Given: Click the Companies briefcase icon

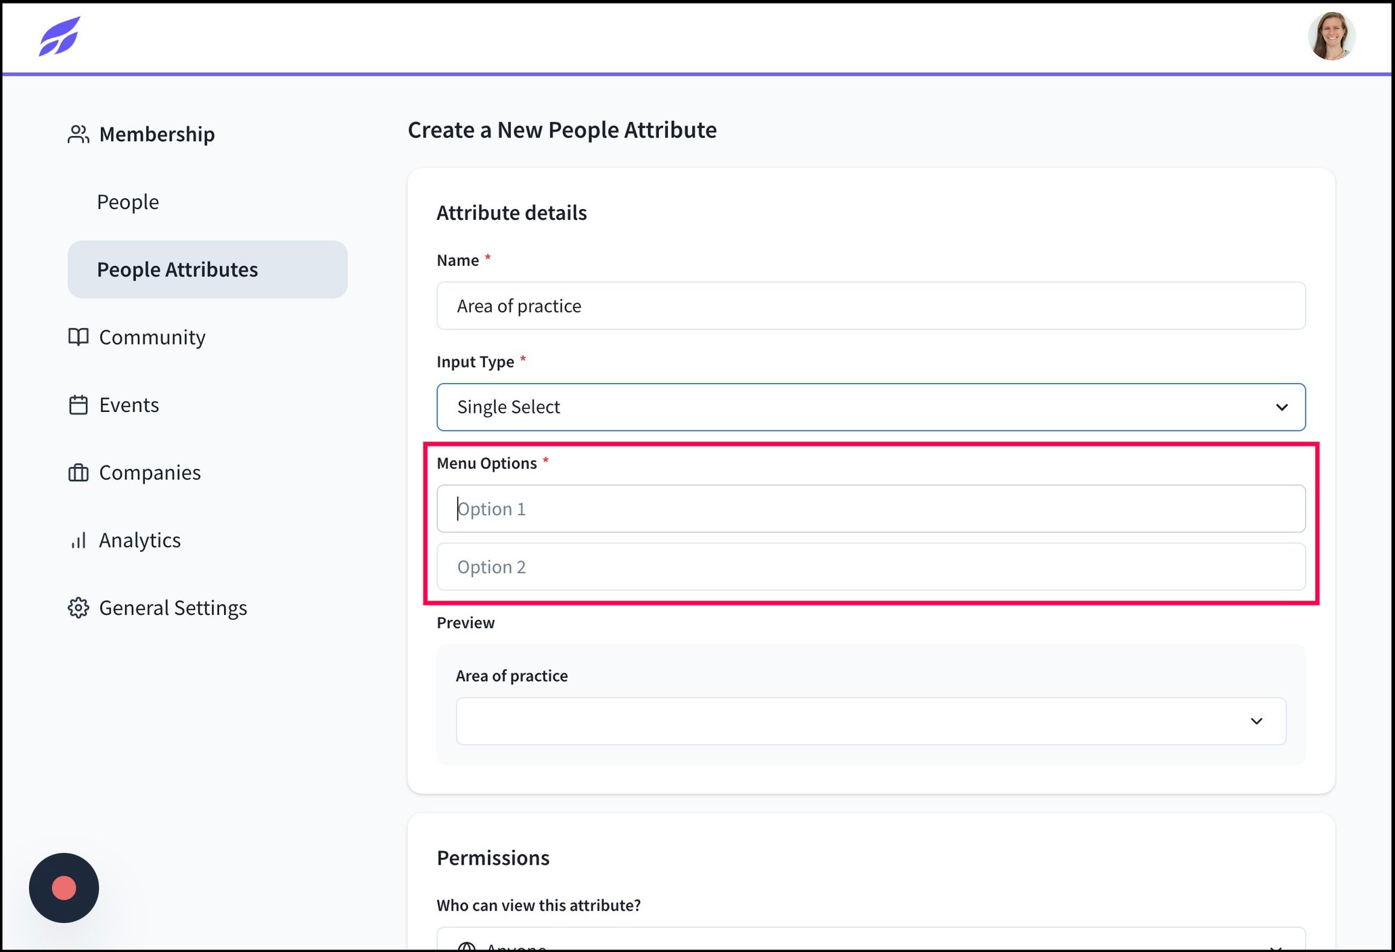Looking at the screenshot, I should pos(78,472).
